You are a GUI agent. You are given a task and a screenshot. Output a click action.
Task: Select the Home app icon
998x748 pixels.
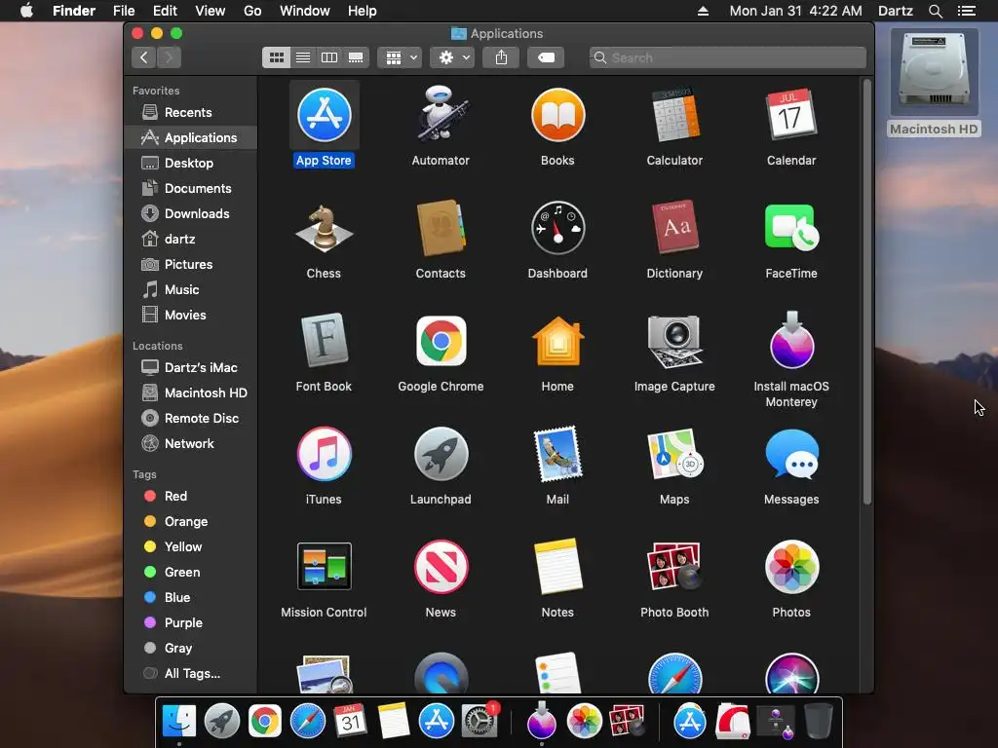(x=557, y=341)
